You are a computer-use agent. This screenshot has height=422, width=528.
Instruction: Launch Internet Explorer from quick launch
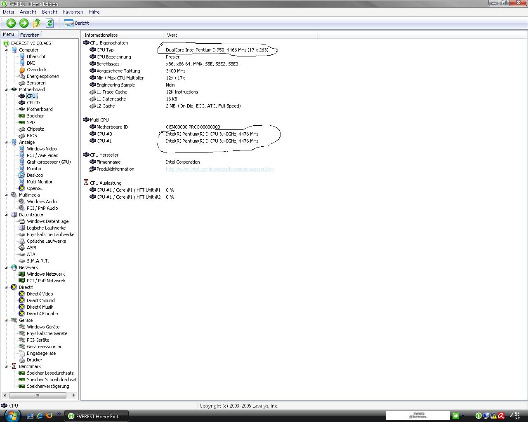[x=40, y=415]
